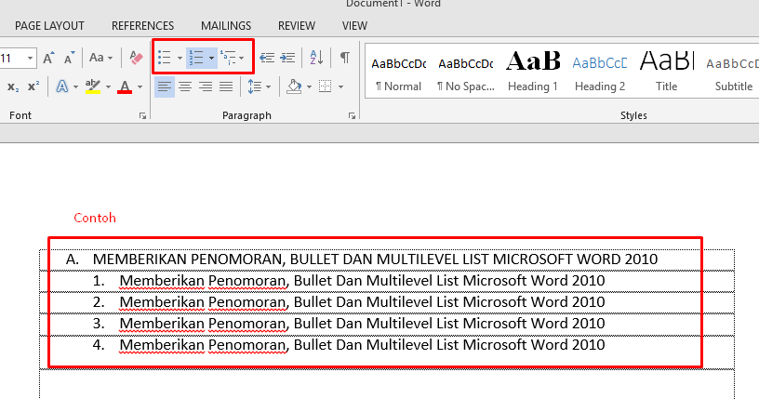Open the Shading color dropdown arrow
This screenshot has height=399, width=759.
(309, 87)
